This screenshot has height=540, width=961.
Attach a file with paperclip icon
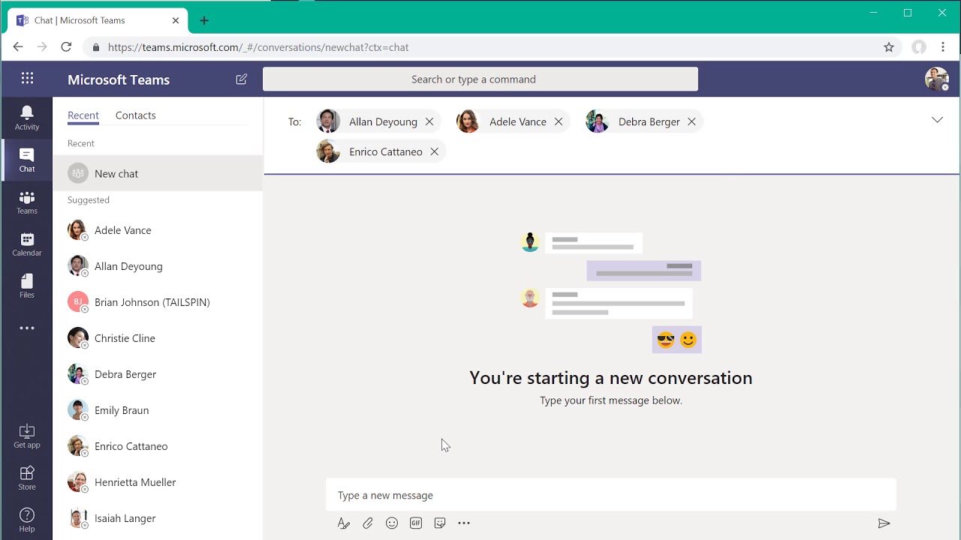pyautogui.click(x=368, y=523)
